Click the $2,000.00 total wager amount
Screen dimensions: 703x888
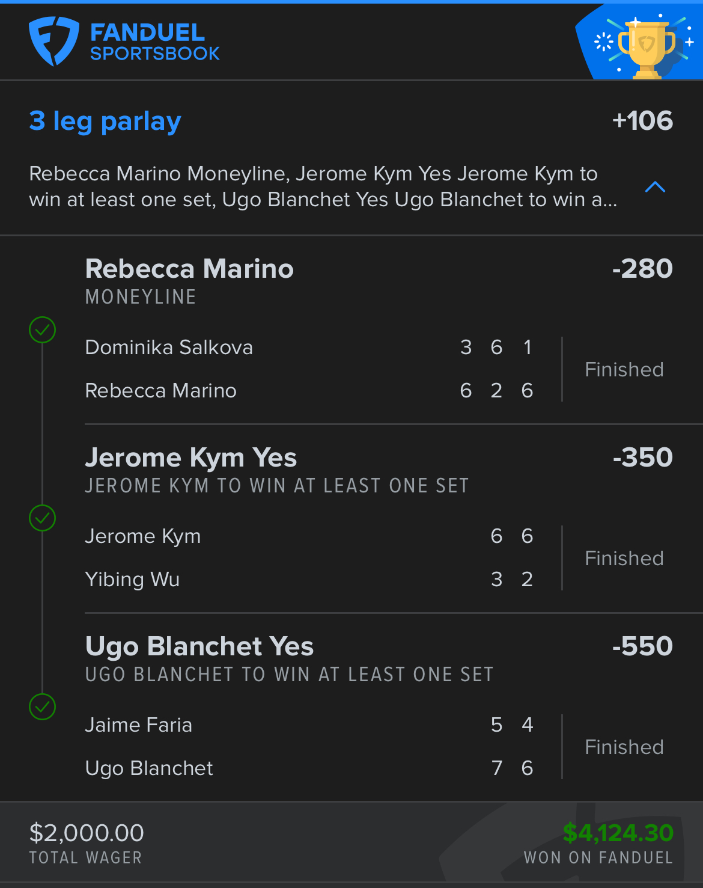tap(87, 833)
